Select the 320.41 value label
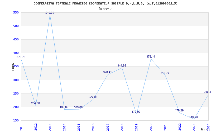 tap(107, 72)
